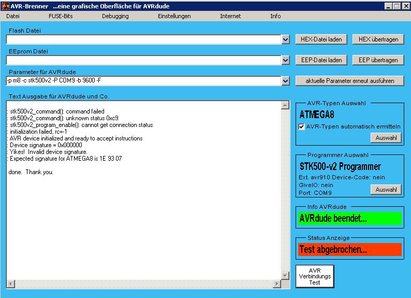Image resolution: width=411 pixels, height=298 pixels.
Task: Click the red Test abgebrochen status
Action: point(350,249)
